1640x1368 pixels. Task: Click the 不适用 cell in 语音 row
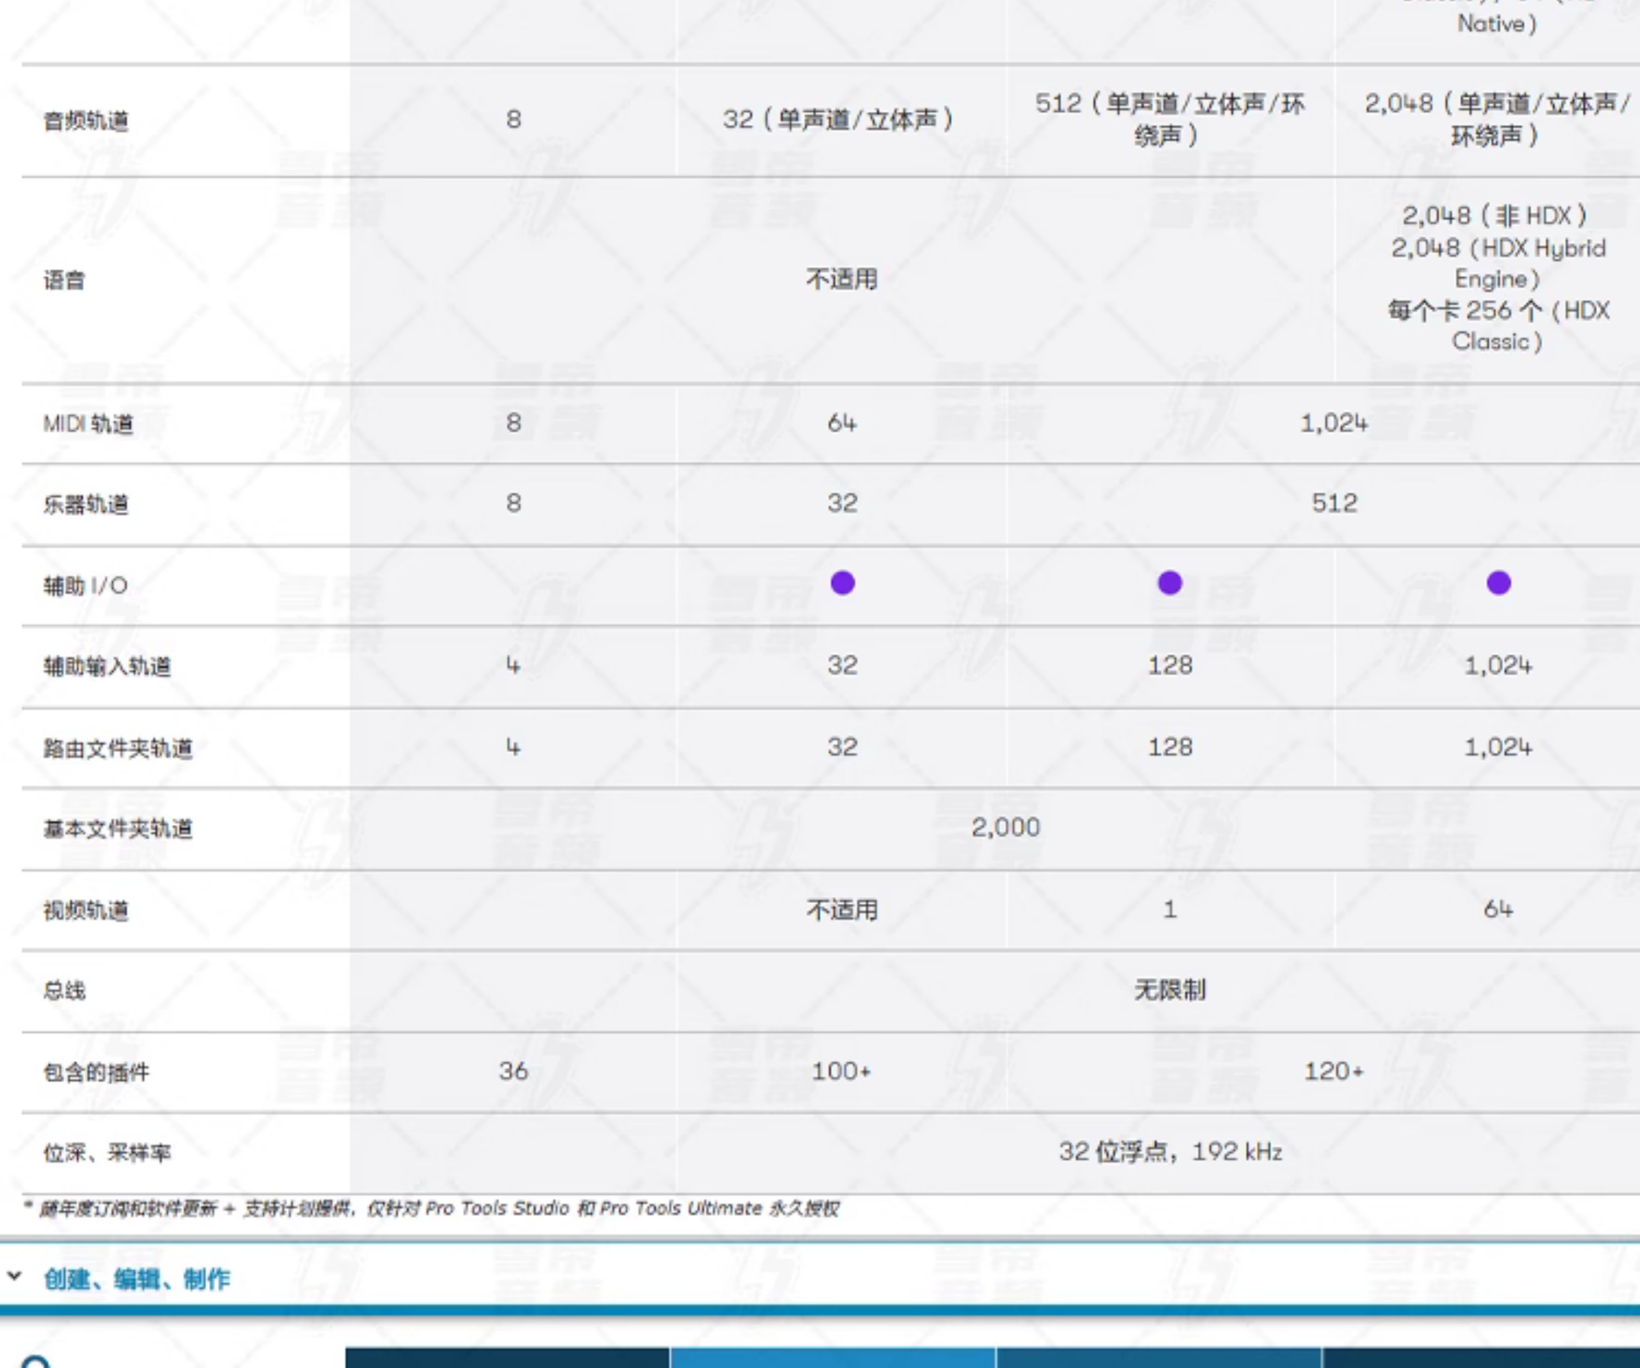[842, 279]
